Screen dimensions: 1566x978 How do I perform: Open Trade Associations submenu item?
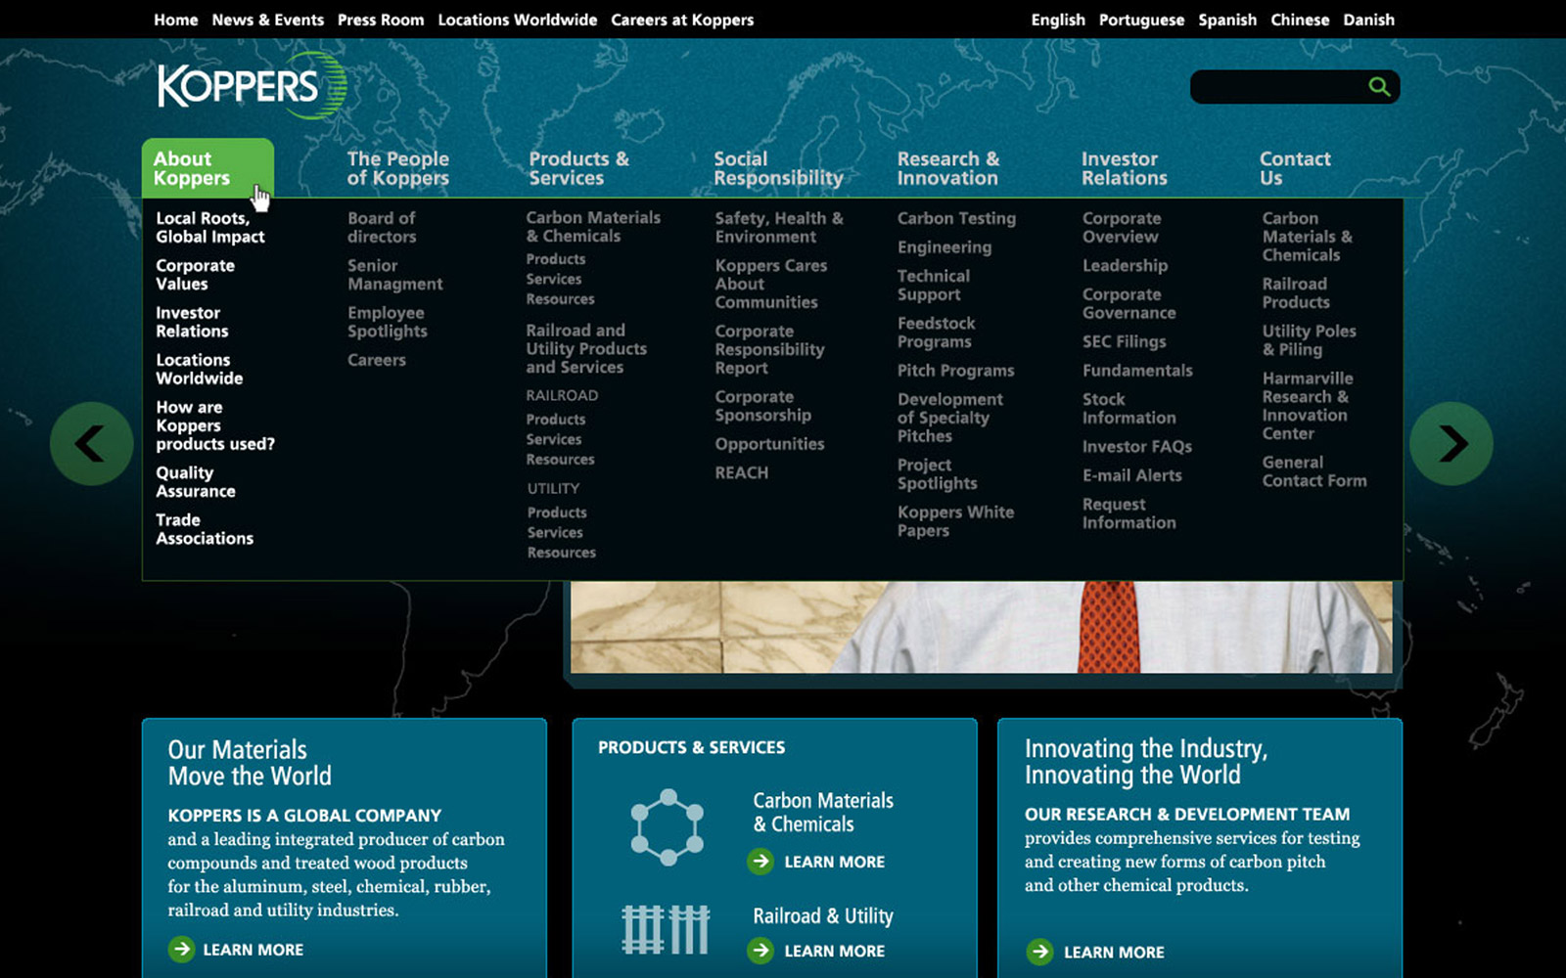point(205,529)
